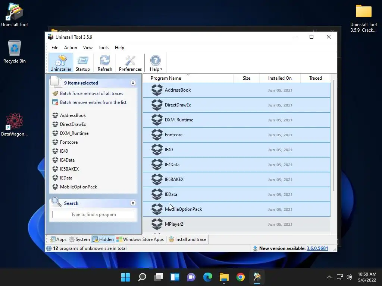This screenshot has width=382, height=286.
Task: Click Batch remove entries from the list
Action: (x=93, y=102)
